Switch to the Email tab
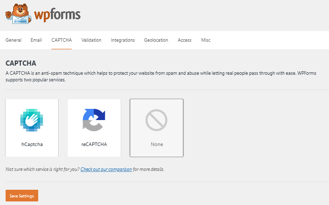The height and width of the screenshot is (205, 329). pyautogui.click(x=36, y=40)
